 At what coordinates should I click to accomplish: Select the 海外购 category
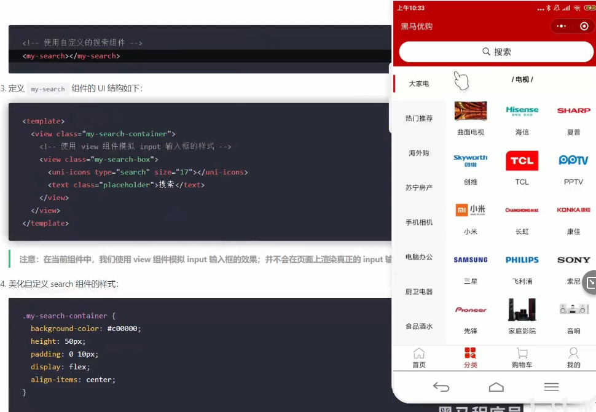click(x=419, y=153)
